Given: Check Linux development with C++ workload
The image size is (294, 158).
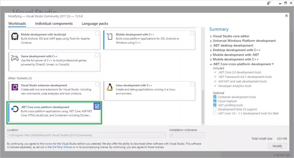Looking at the screenshot, I should [192, 84].
